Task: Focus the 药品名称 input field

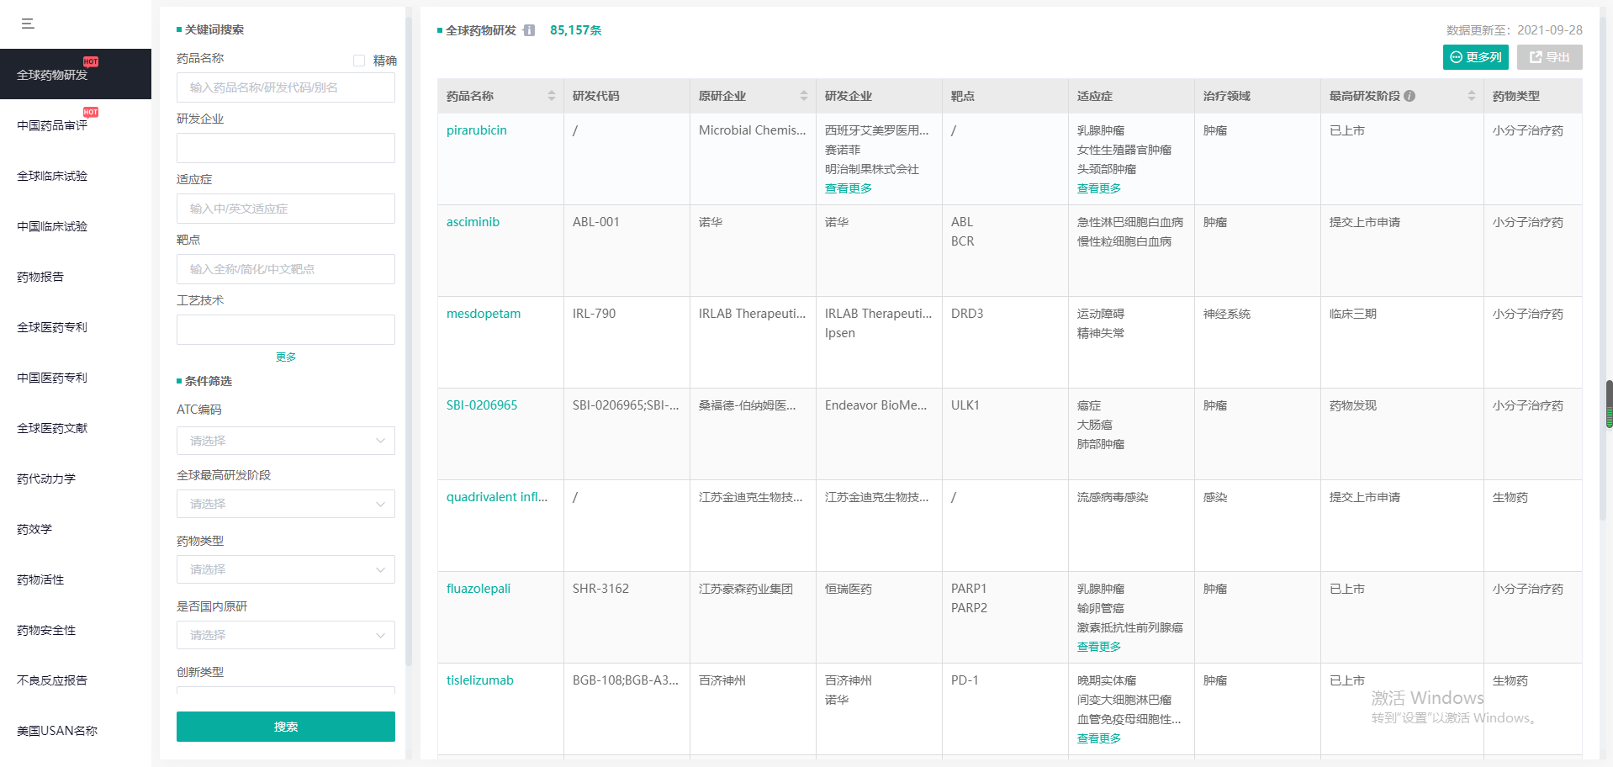Action: [286, 87]
